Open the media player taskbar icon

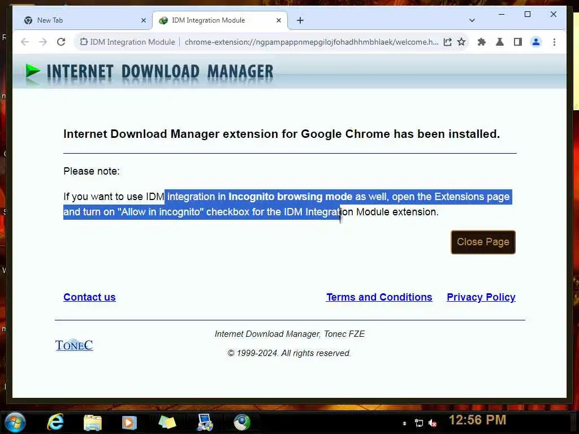(129, 423)
